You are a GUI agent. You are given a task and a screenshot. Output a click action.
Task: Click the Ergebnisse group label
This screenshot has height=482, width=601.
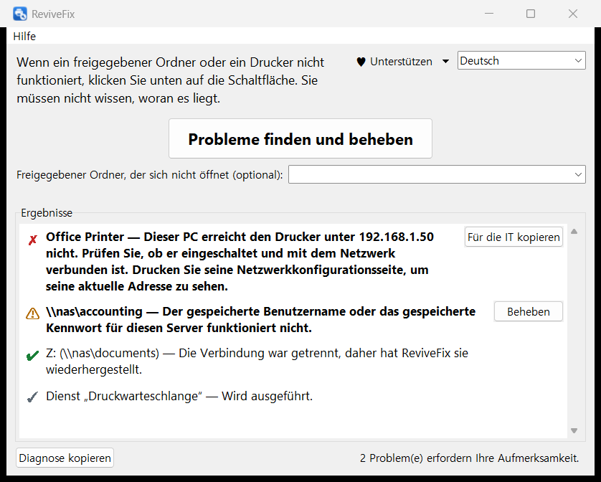point(47,213)
